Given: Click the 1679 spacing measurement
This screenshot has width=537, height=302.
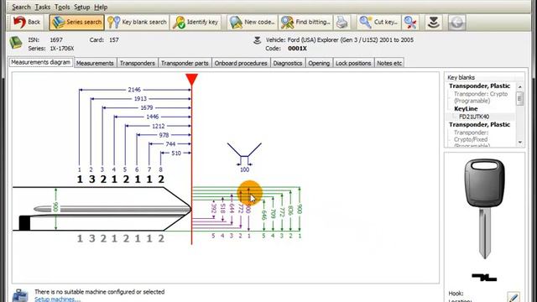Looking at the screenshot, I should (147, 108).
